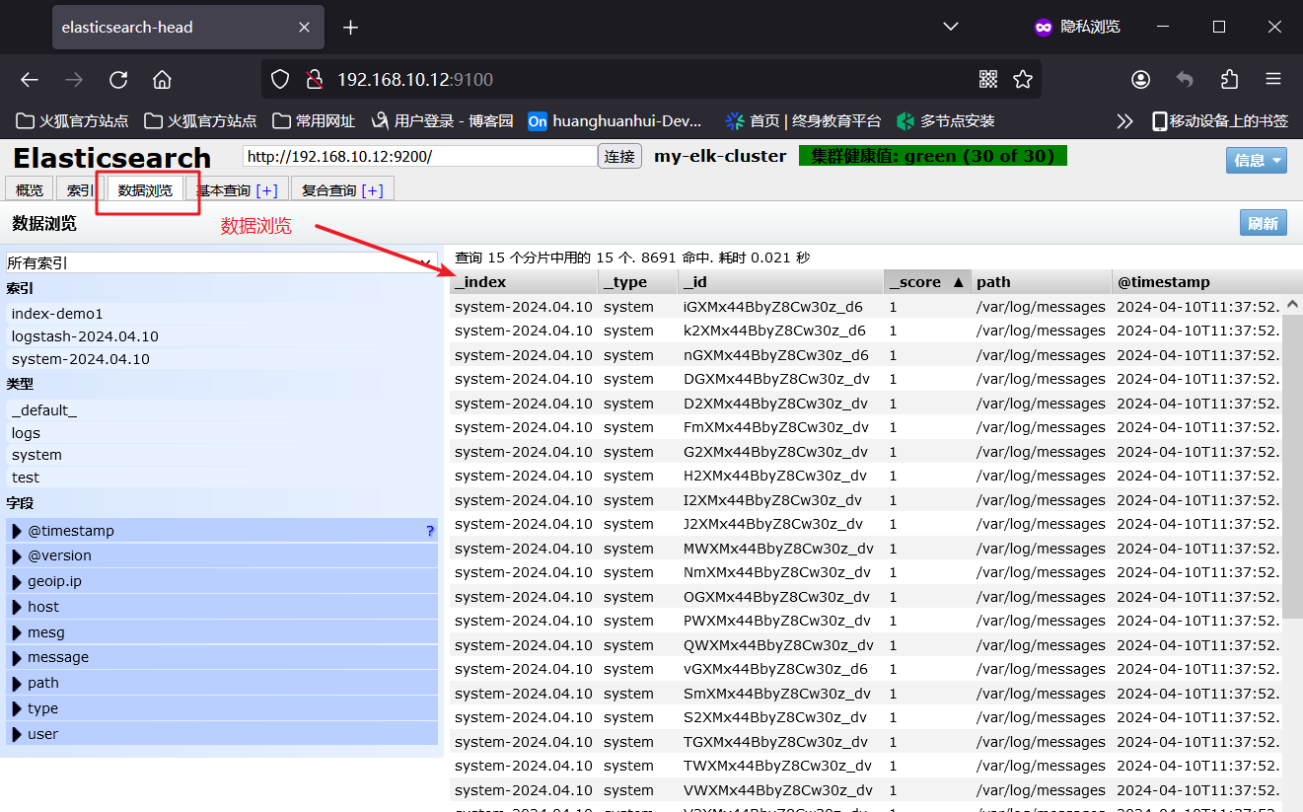Select the 数据浏览 tab
Viewport: 1303px width, 812px height.
click(145, 190)
